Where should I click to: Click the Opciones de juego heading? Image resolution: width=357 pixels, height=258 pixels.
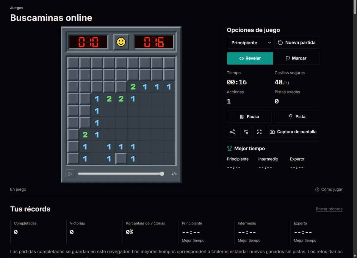click(x=253, y=30)
